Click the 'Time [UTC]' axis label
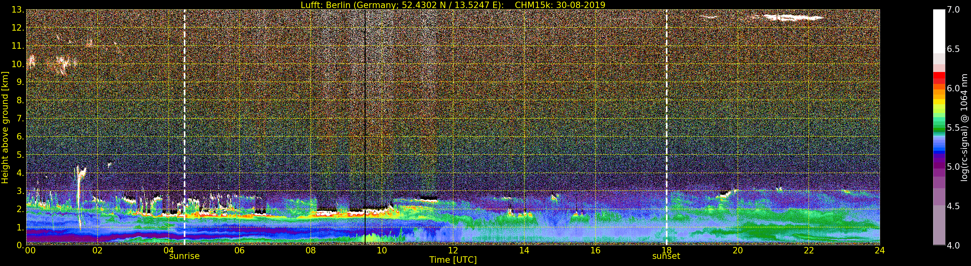 [453, 260]
